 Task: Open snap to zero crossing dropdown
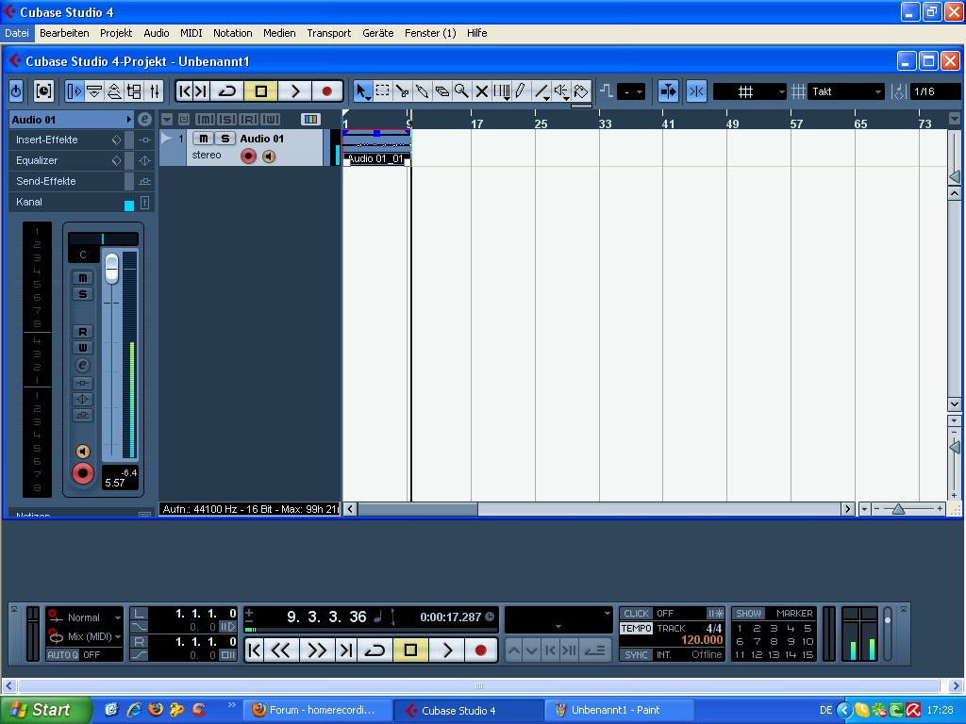[x=631, y=91]
